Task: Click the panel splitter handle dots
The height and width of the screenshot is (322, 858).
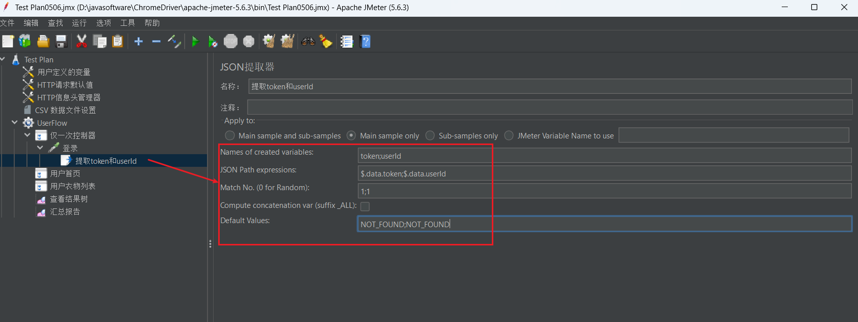Action: pyautogui.click(x=210, y=244)
